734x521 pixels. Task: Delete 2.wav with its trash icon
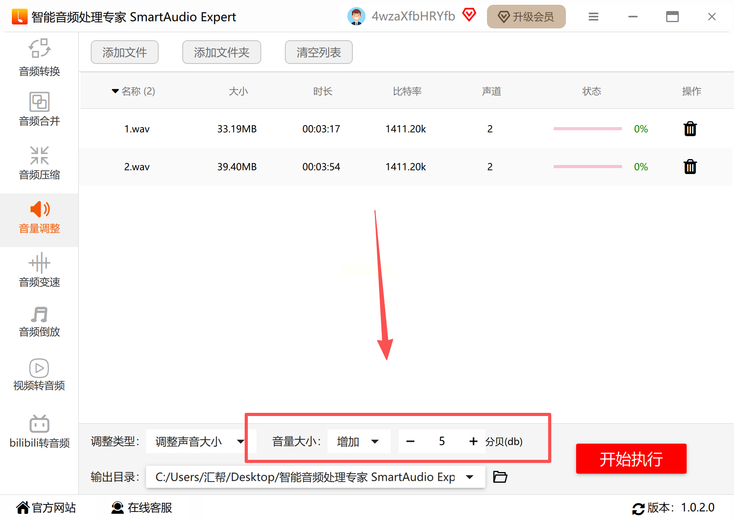click(x=690, y=167)
